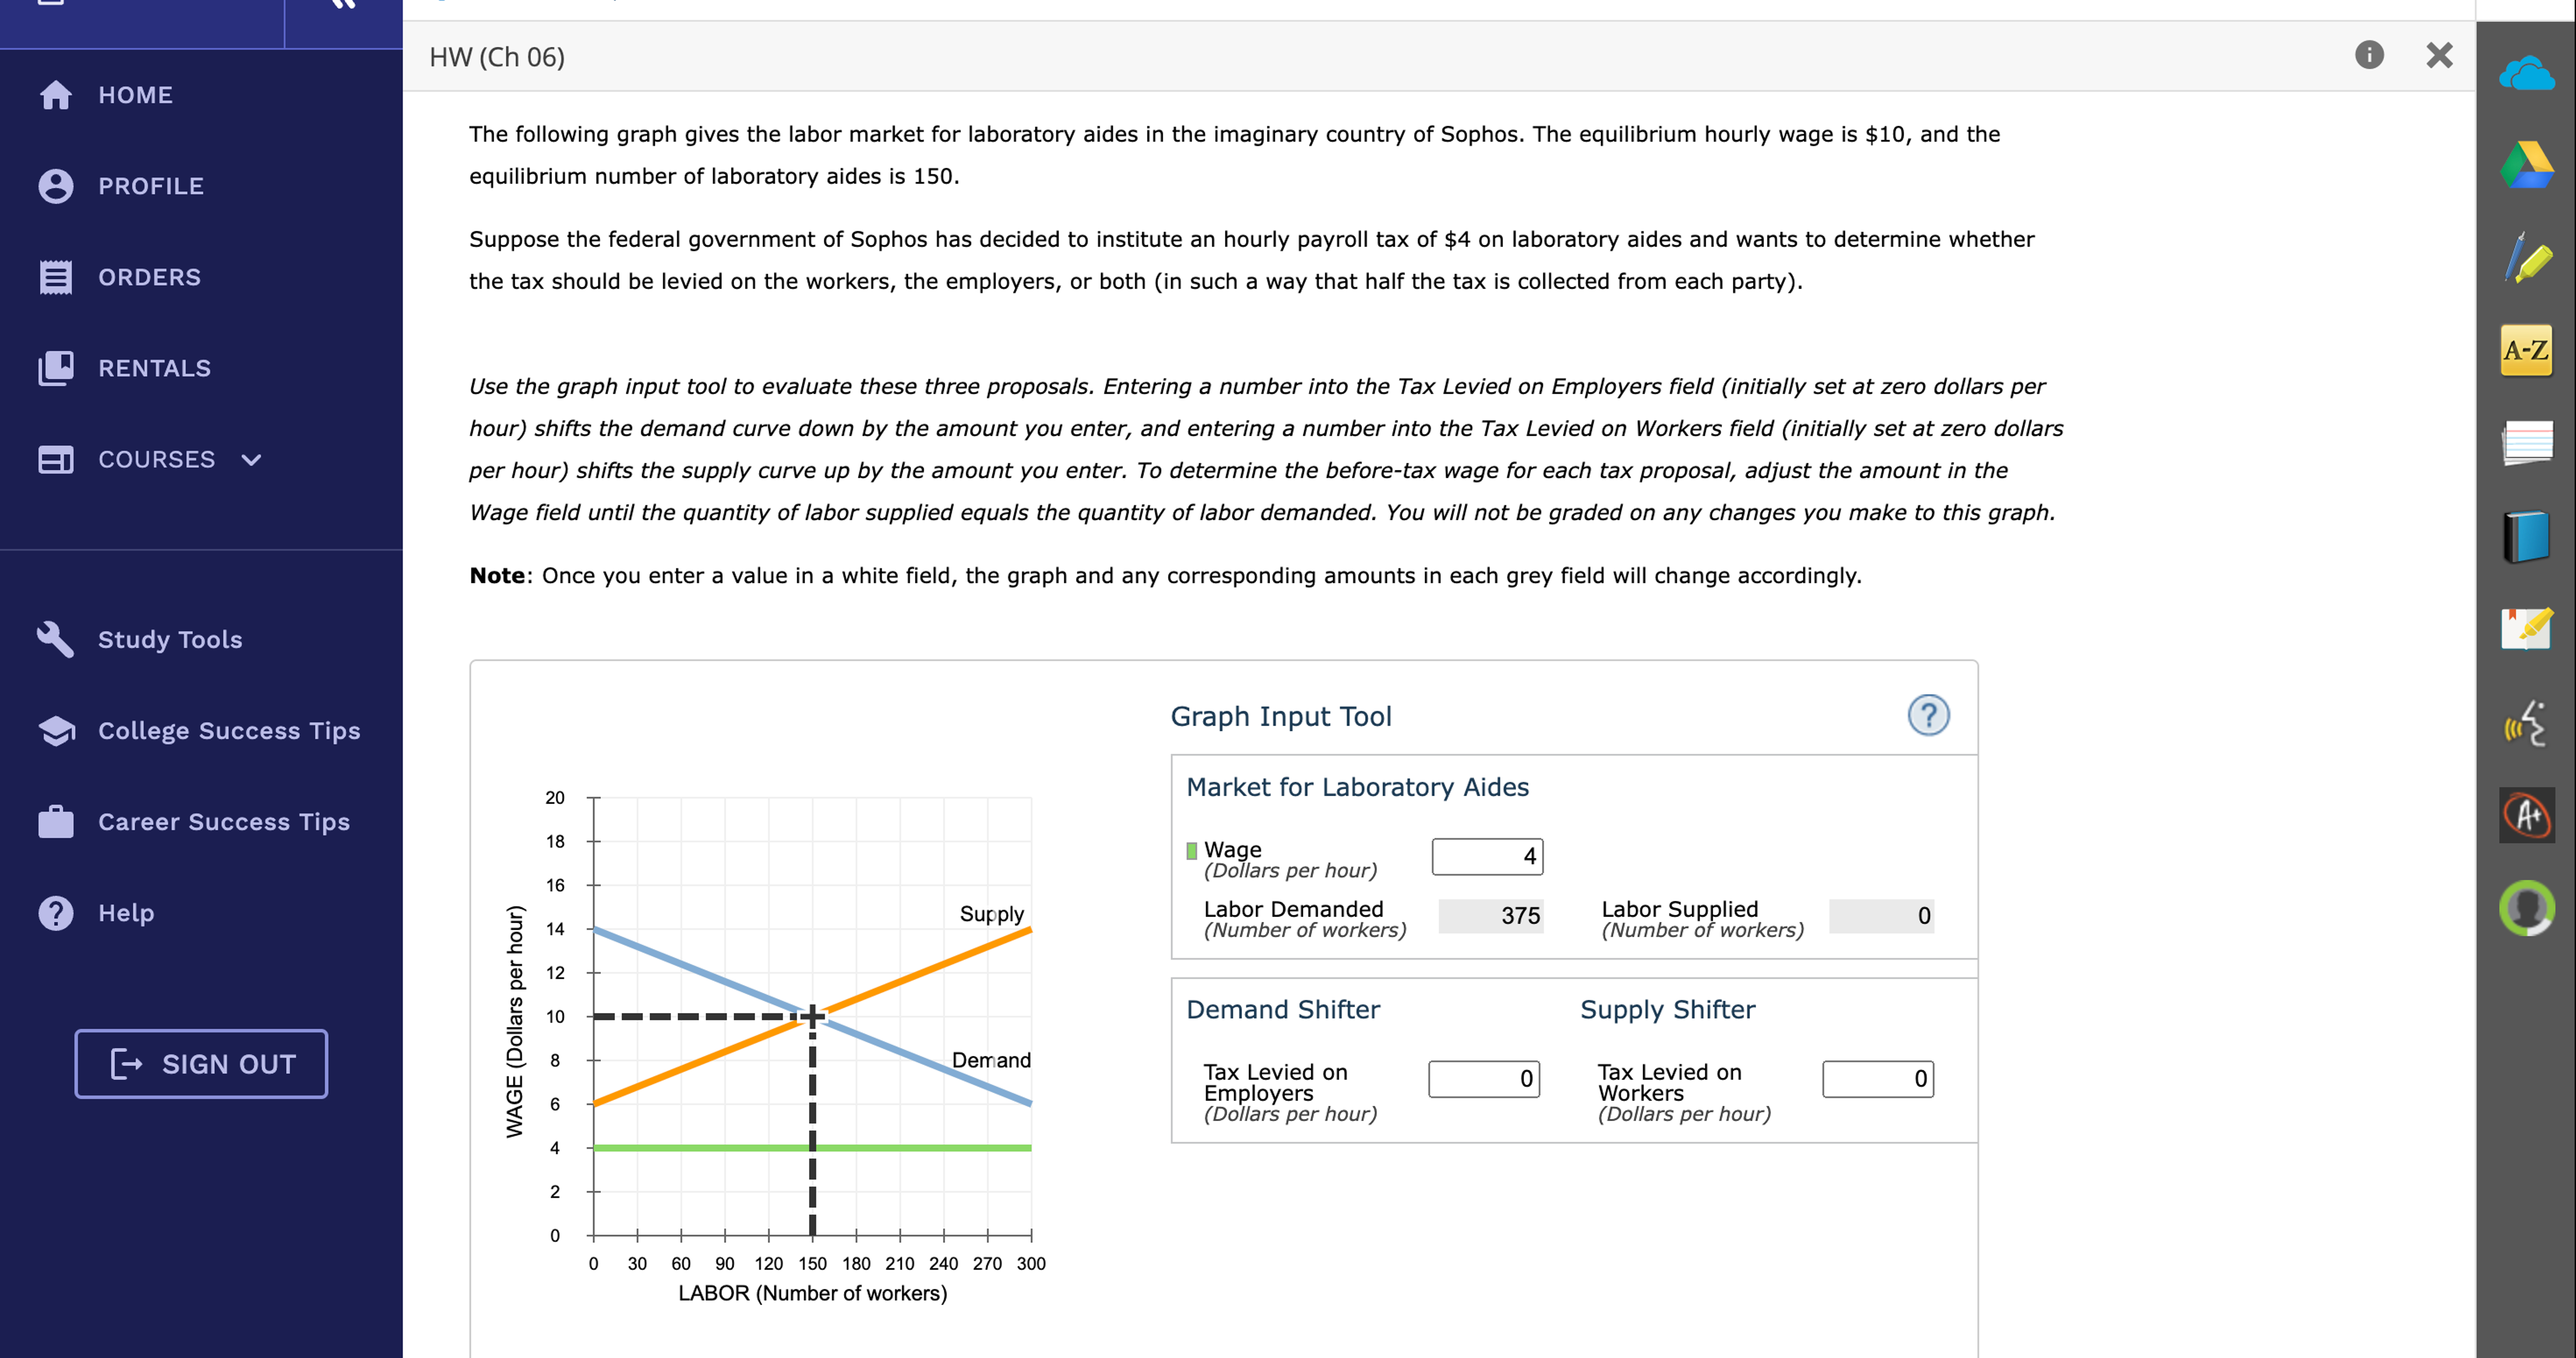The width and height of the screenshot is (2576, 1358).
Task: Open the blue textbook icon
Action: point(2527,537)
